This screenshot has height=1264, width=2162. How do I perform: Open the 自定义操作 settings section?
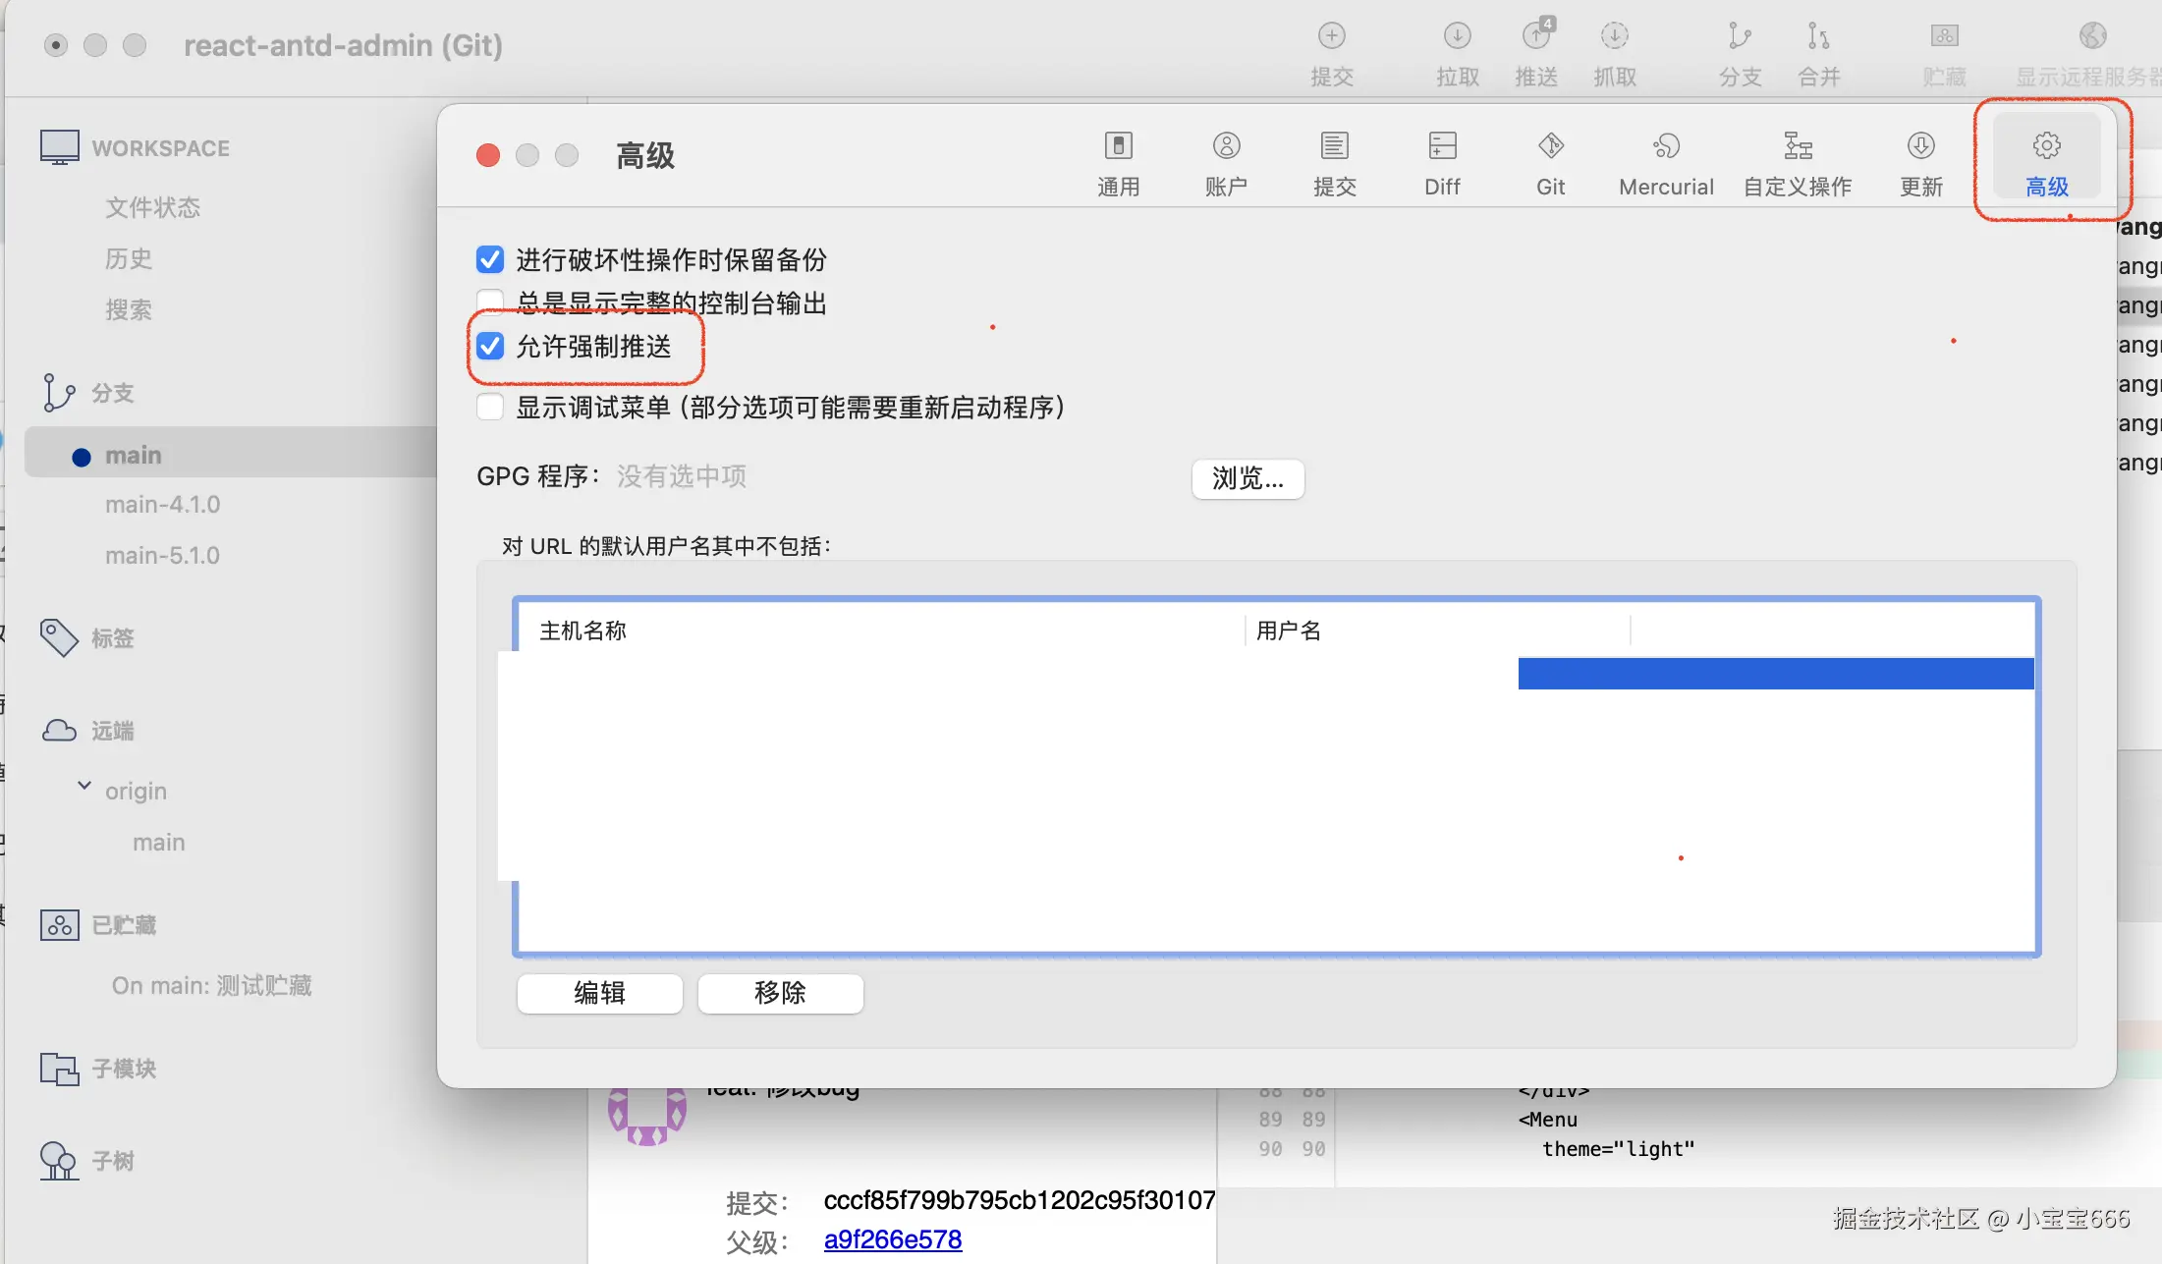tap(1797, 162)
